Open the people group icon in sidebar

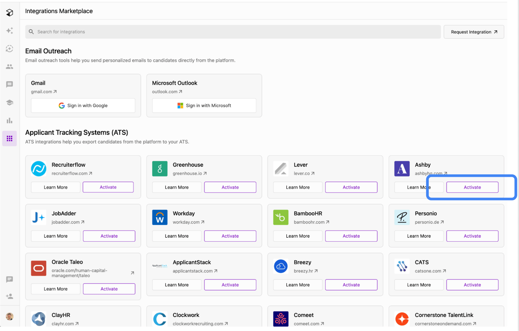(10, 67)
